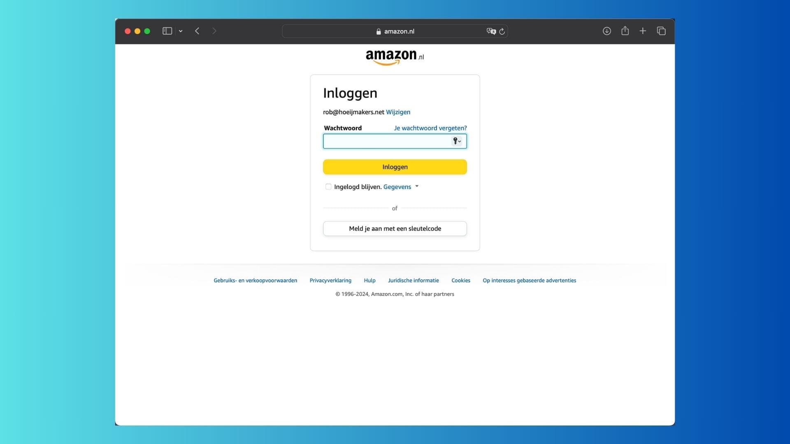The image size is (790, 444).
Task: Reload the amazon.nl page
Action: click(x=502, y=31)
